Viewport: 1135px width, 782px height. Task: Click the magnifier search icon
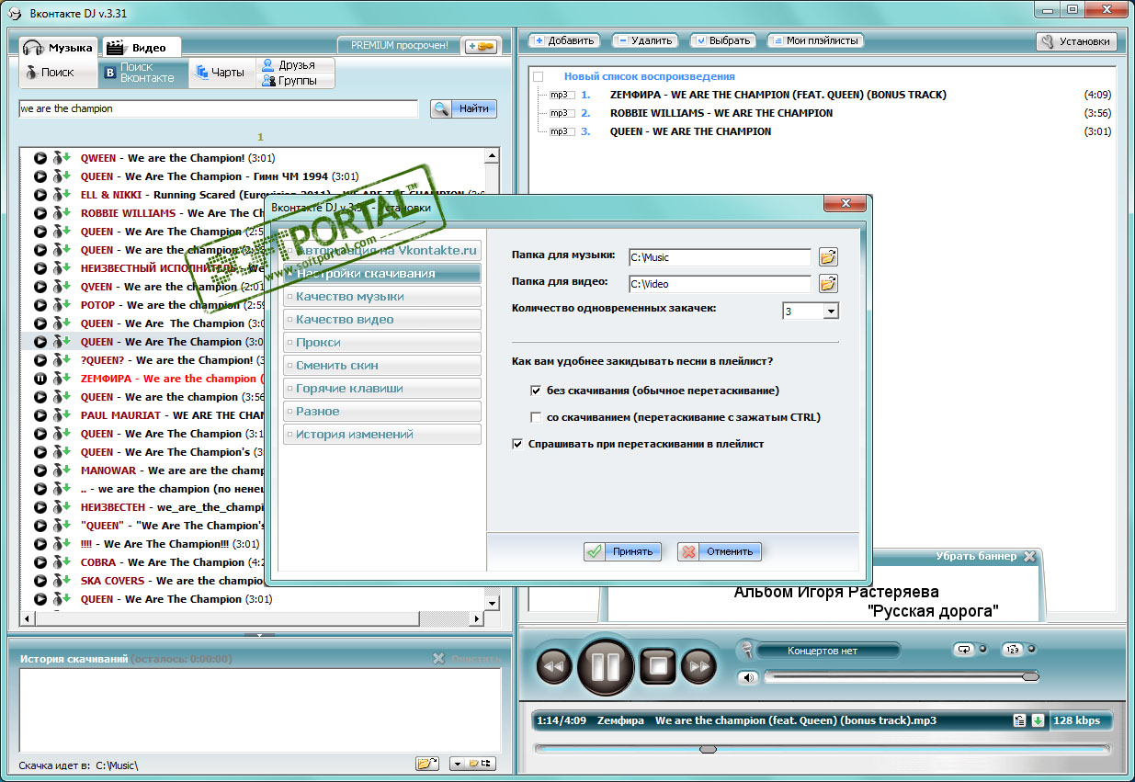point(441,108)
